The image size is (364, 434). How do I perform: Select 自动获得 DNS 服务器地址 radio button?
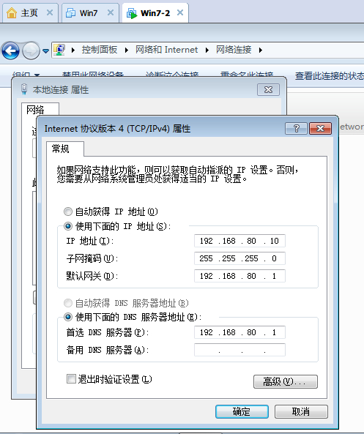tap(68, 303)
